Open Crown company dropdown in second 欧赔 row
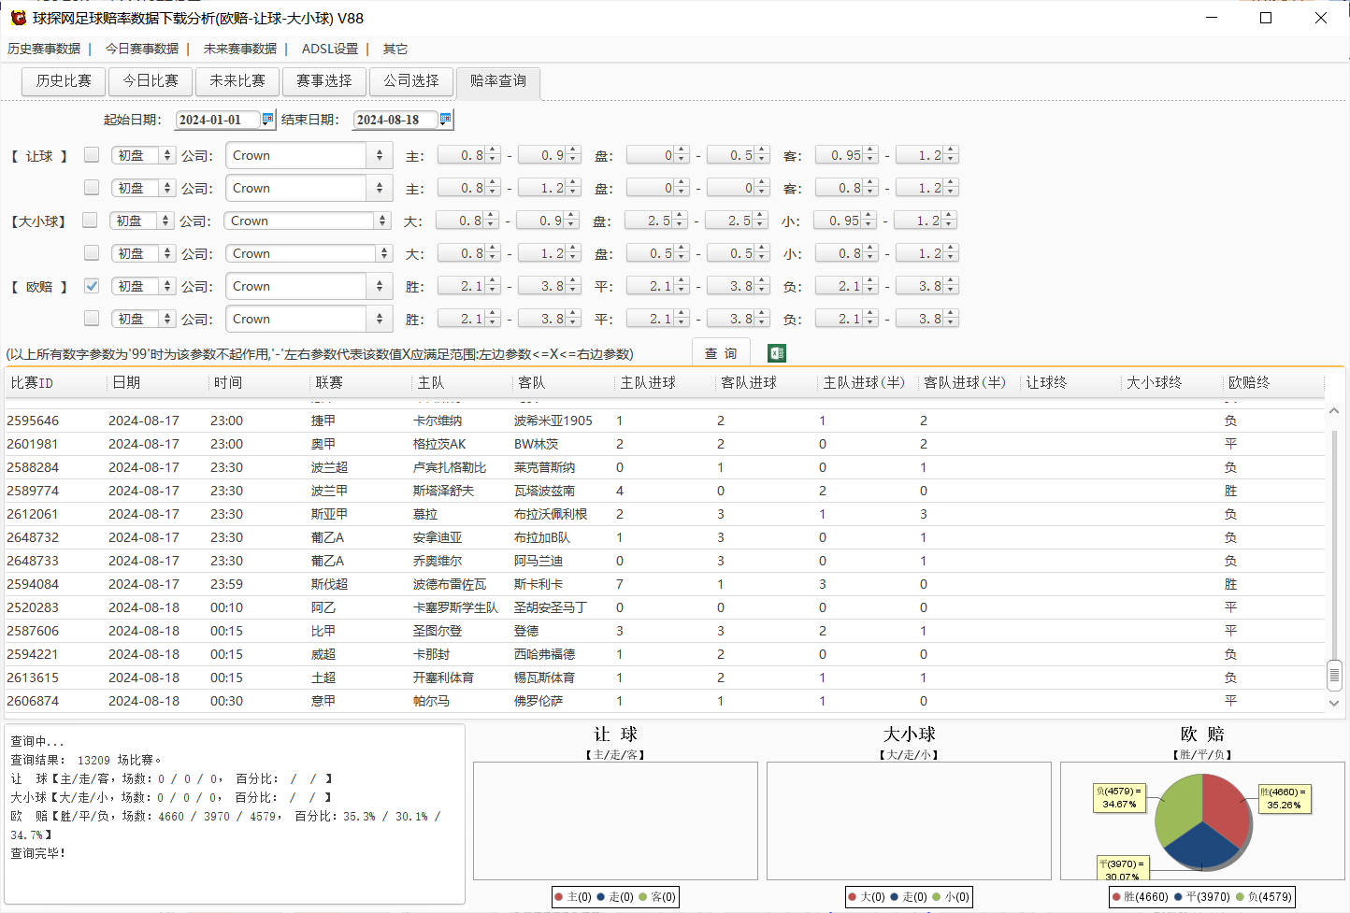Viewport: 1350px width, 913px height. pos(309,319)
